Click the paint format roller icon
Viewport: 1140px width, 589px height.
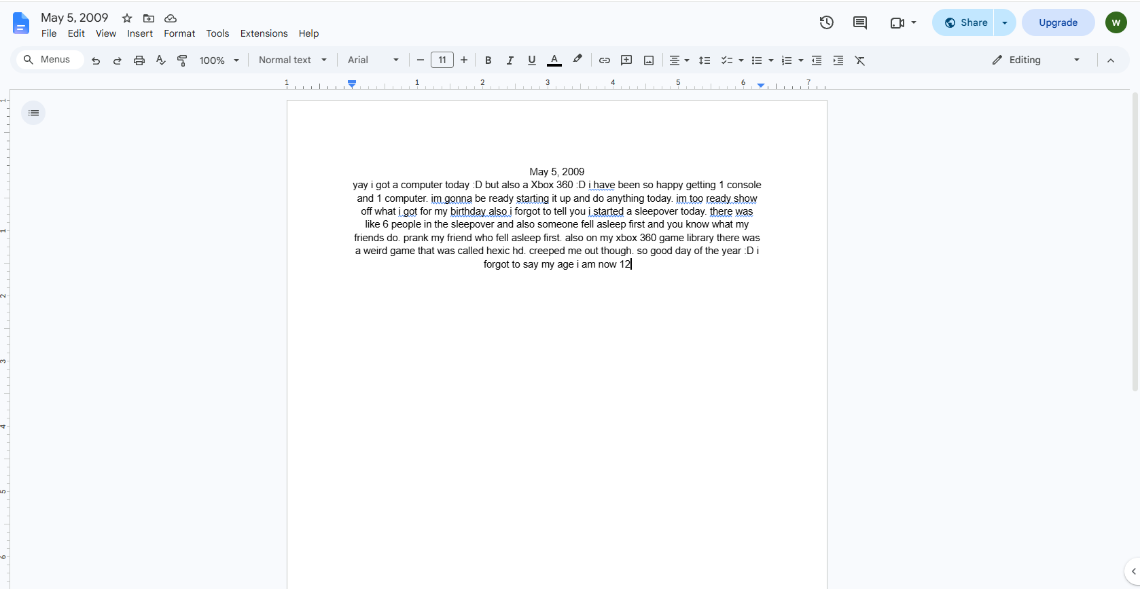[182, 60]
